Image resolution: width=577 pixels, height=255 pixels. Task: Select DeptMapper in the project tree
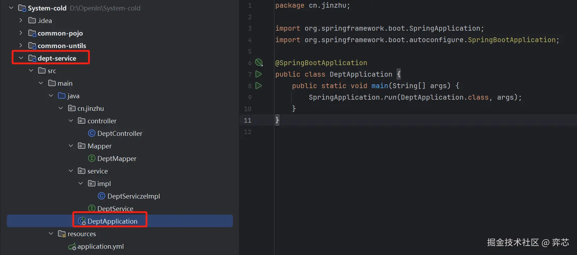(x=117, y=159)
